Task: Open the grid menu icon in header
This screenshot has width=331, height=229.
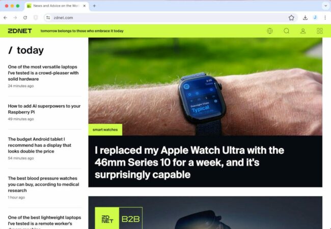Action: 320,31
